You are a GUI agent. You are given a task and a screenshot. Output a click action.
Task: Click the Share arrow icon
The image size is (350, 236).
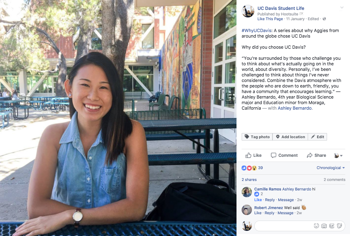click(x=310, y=155)
